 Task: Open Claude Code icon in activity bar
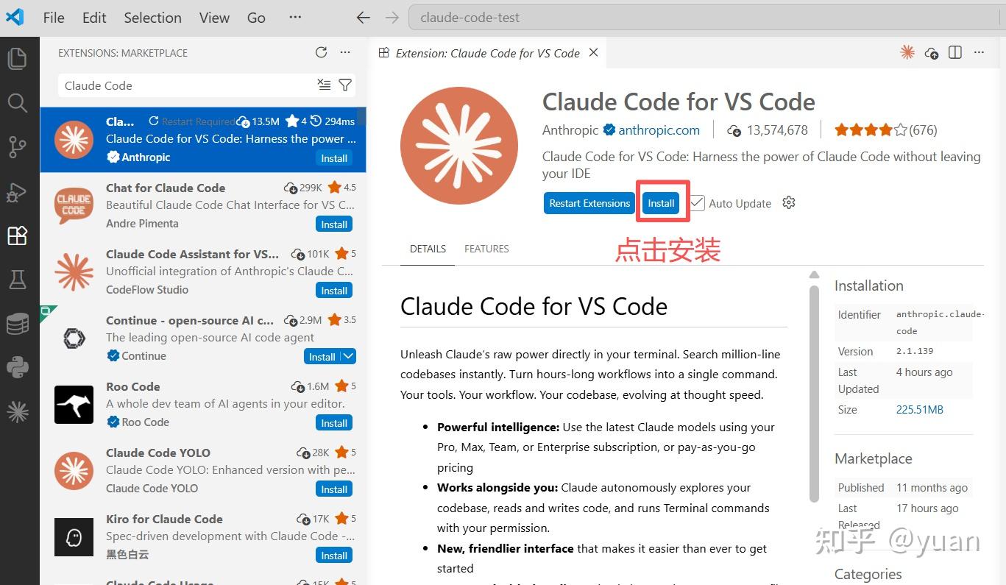18,412
